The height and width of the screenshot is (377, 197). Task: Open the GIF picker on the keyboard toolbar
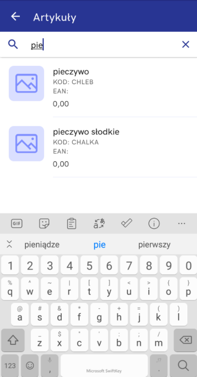coord(17,224)
